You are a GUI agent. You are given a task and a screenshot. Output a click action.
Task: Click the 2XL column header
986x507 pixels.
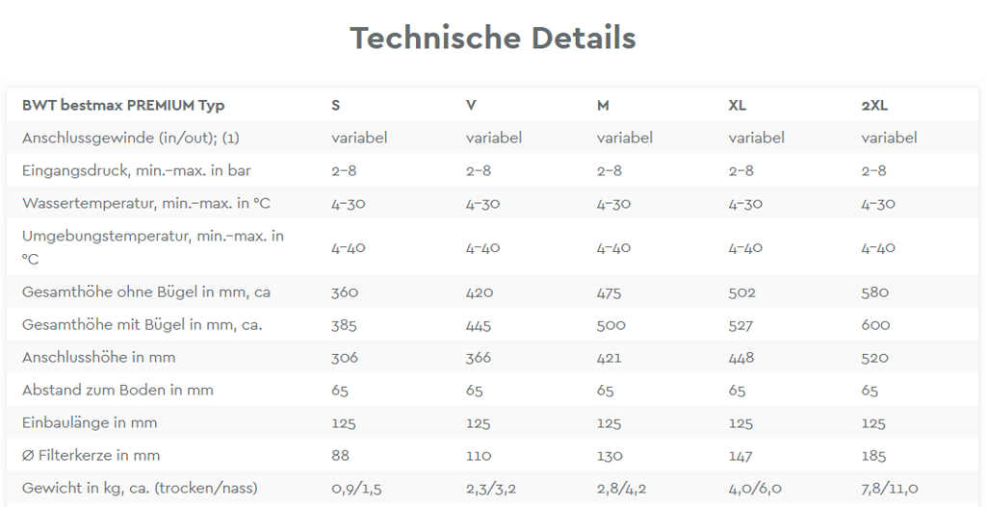click(874, 106)
